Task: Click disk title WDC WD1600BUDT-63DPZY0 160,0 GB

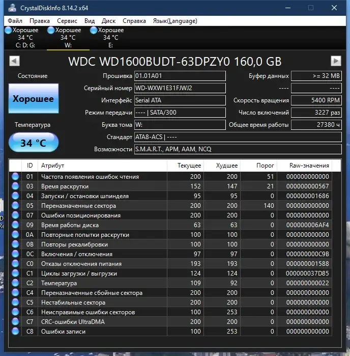Action: (x=175, y=61)
